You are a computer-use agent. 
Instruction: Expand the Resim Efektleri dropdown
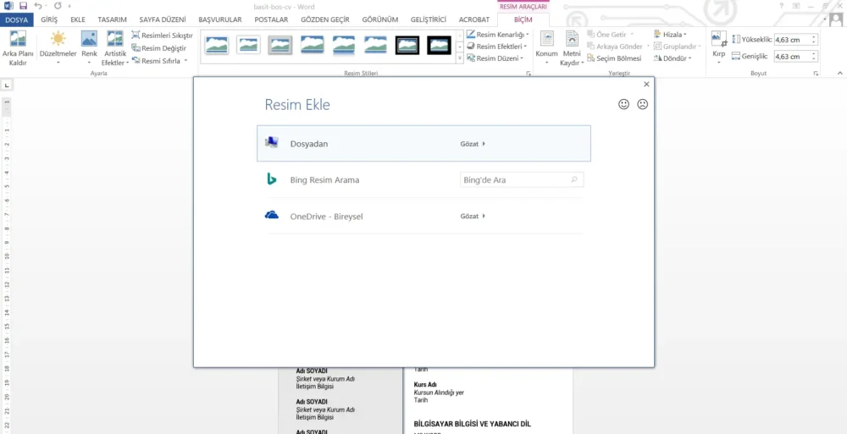point(526,47)
